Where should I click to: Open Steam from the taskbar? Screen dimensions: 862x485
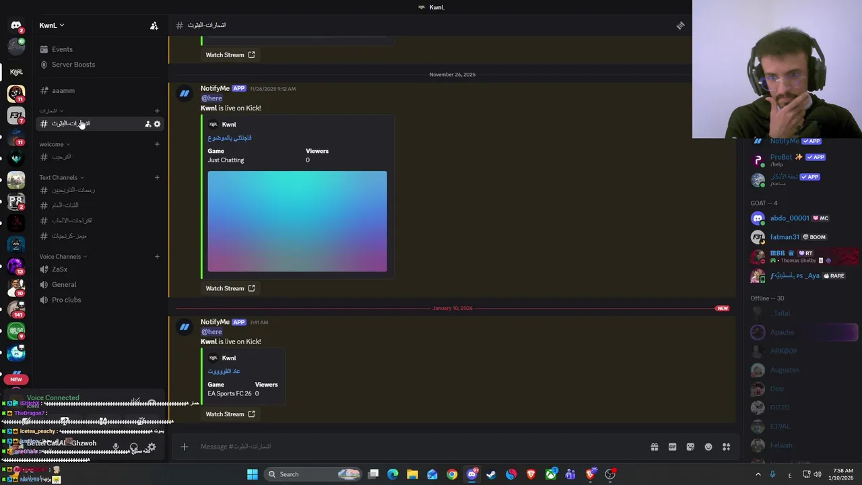click(491, 474)
